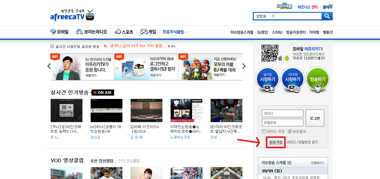
Task: Click the 로그인 button
Action: click(315, 118)
